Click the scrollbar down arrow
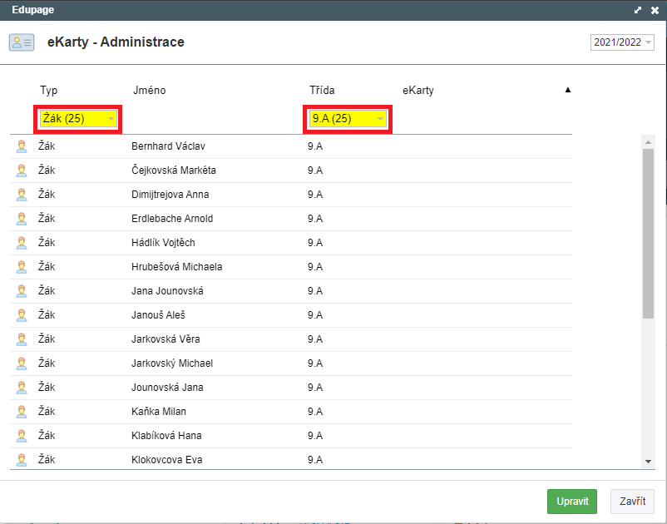 click(648, 462)
